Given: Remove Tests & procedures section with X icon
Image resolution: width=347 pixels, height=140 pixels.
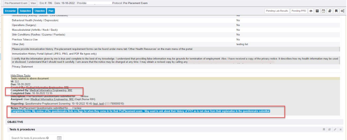Looking at the screenshot, I should pyautogui.click(x=341, y=129).
